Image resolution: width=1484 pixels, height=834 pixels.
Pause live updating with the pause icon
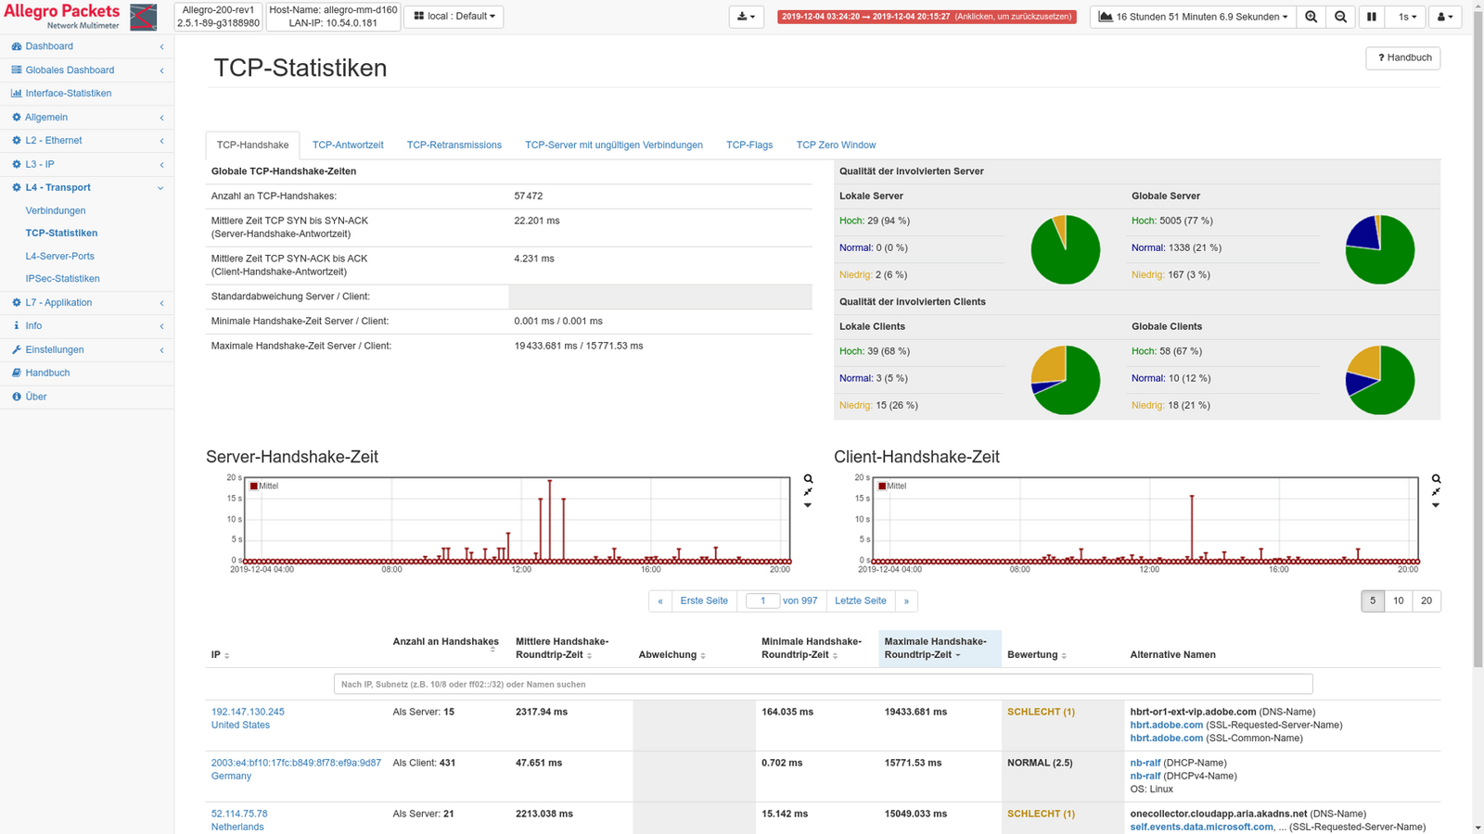[x=1371, y=17]
